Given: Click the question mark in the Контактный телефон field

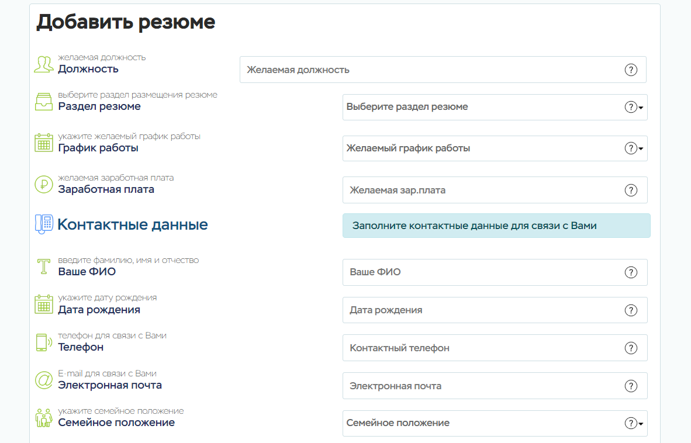Looking at the screenshot, I should (631, 348).
